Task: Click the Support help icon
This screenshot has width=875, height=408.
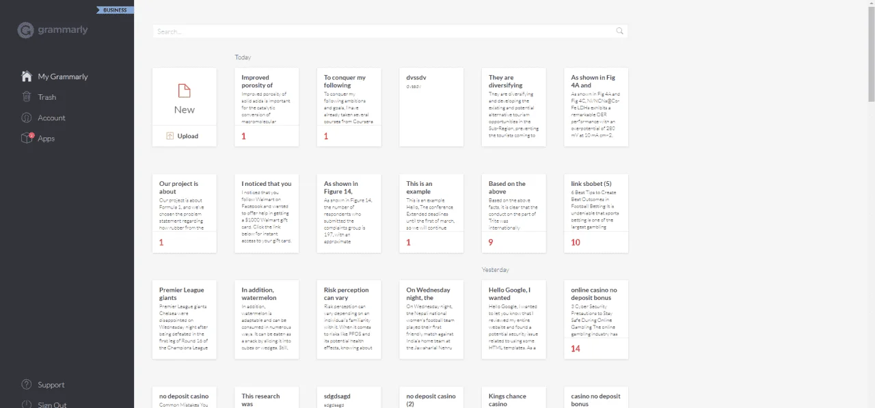Action: pyautogui.click(x=27, y=385)
